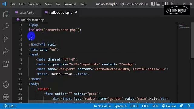Screen dimensions: 194x109
Task: Open the Edit menu
Action: (22, 4)
